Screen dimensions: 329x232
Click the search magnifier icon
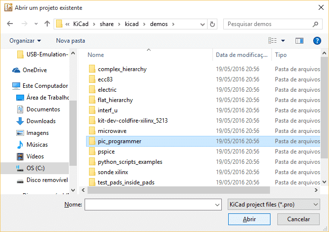click(x=315, y=24)
